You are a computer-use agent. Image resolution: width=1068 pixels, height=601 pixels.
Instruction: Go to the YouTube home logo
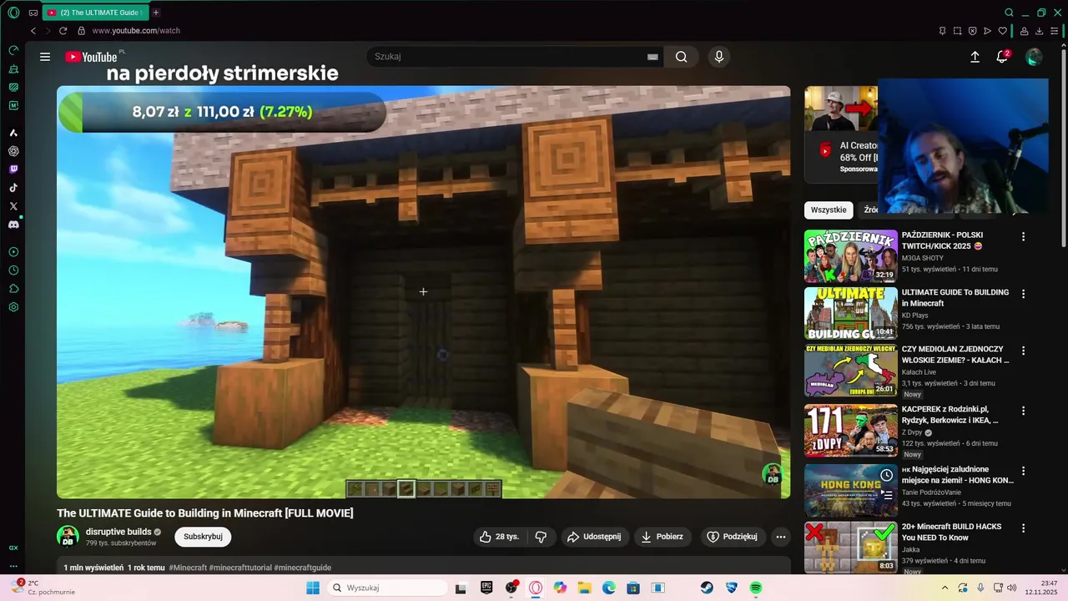(x=92, y=57)
